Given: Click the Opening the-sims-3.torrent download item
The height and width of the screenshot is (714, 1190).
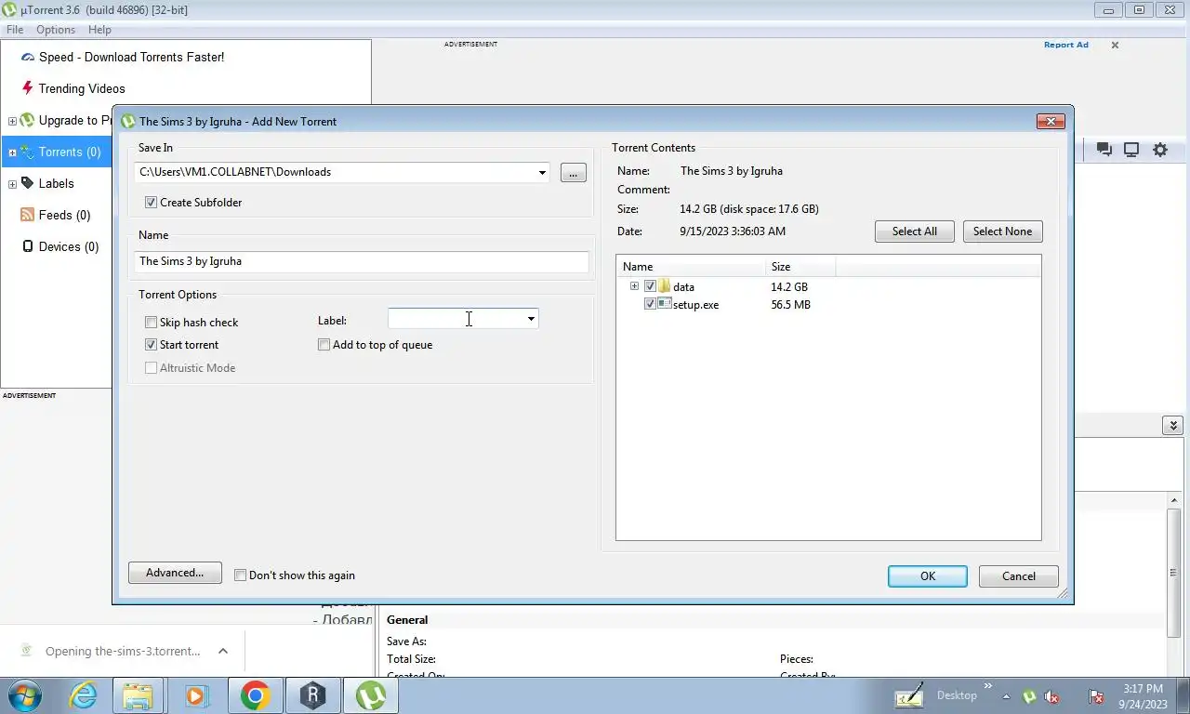Looking at the screenshot, I should pos(123,652).
